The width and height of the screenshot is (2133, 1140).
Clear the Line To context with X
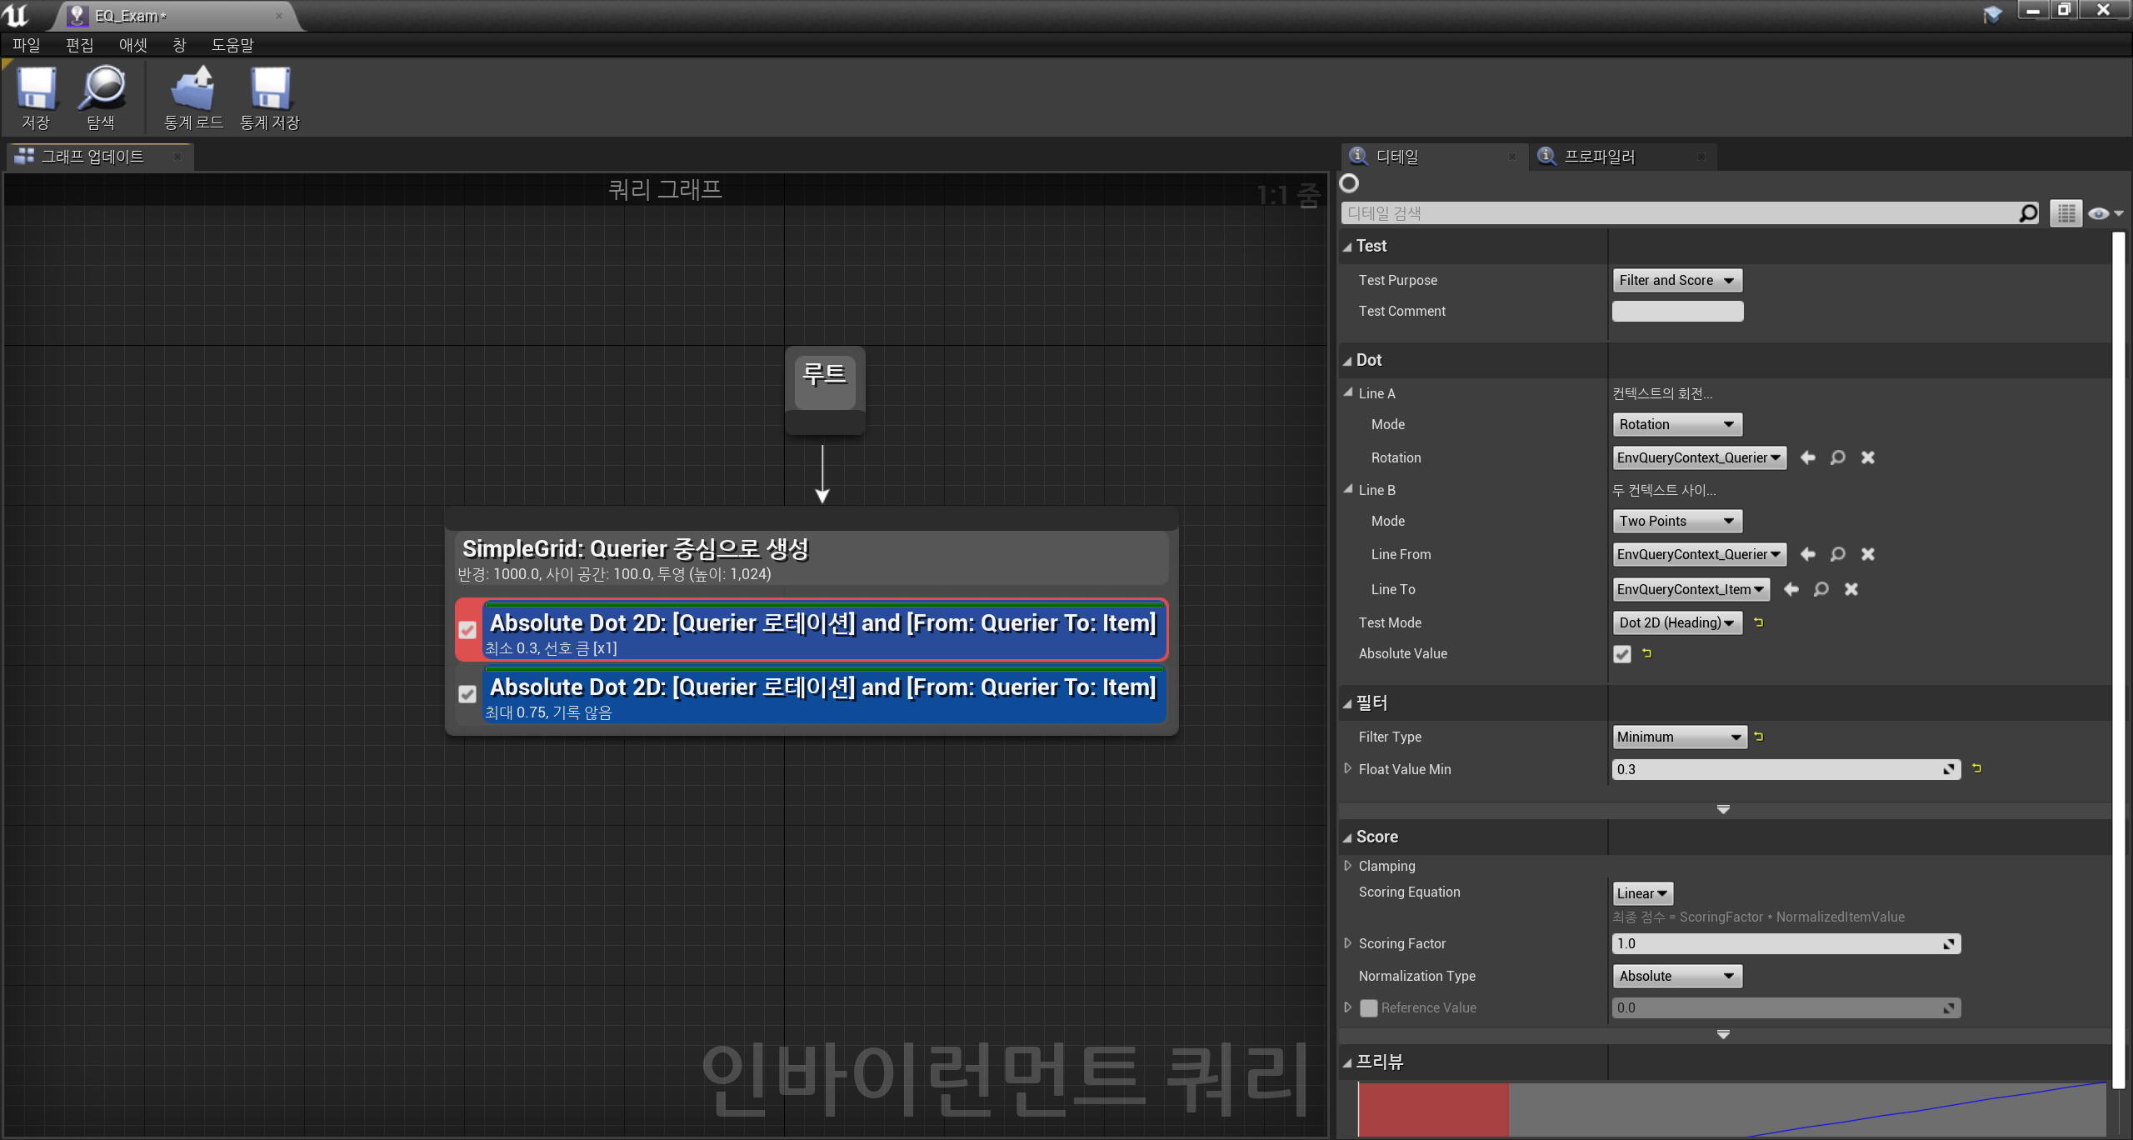tap(1851, 589)
